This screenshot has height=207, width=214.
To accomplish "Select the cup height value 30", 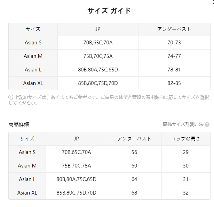I will (x=186, y=166).
